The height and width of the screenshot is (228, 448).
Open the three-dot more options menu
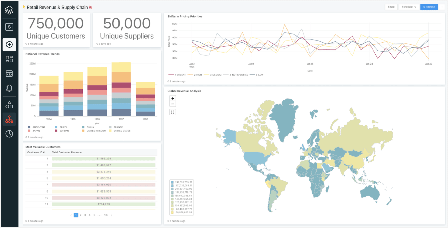click(442, 7)
